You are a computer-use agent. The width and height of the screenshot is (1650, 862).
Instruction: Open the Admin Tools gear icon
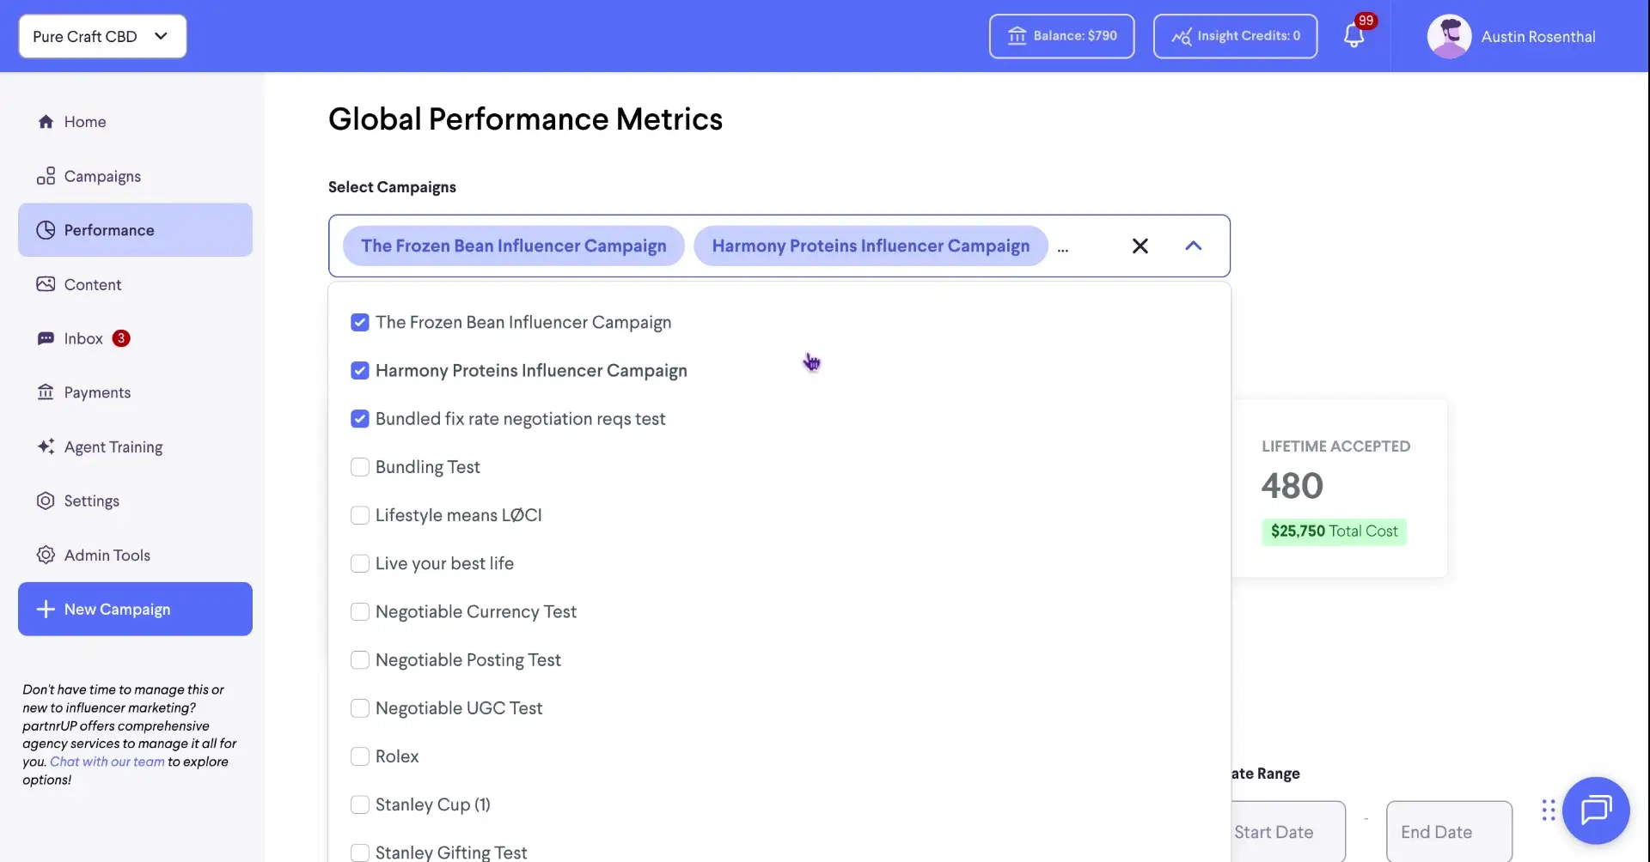click(x=46, y=555)
